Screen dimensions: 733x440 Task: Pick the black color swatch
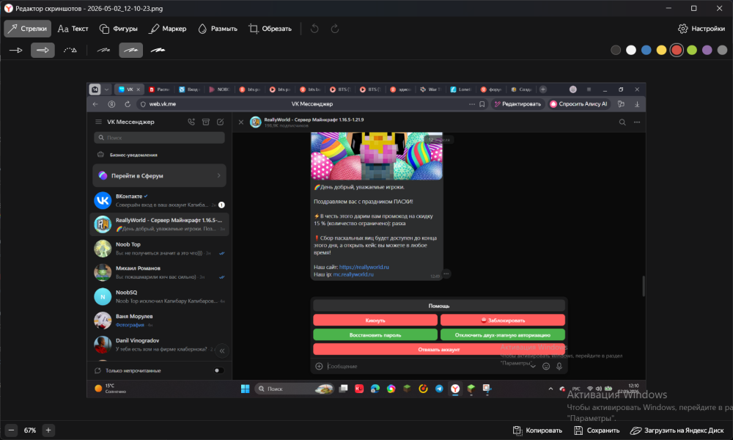click(616, 50)
